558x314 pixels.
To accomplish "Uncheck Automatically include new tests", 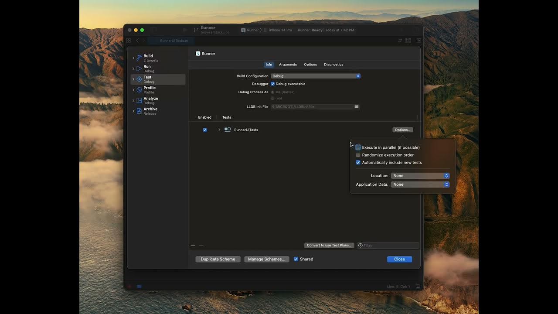I will [358, 162].
